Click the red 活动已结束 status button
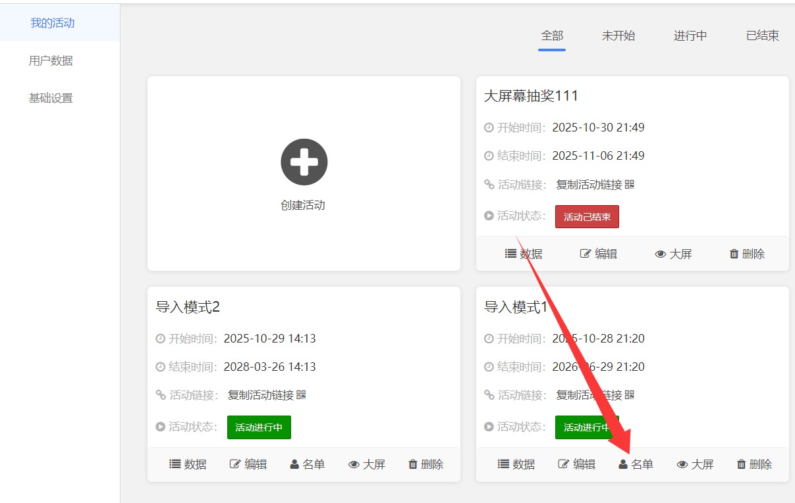Image resolution: width=795 pixels, height=503 pixels. (586, 217)
